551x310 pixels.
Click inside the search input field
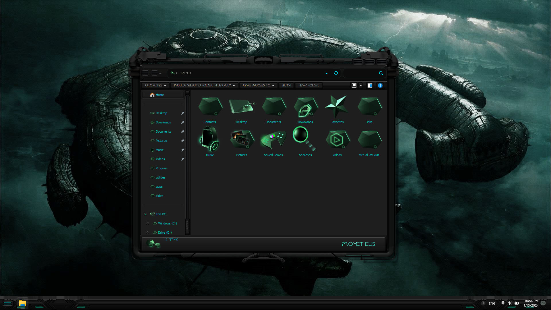click(362, 73)
